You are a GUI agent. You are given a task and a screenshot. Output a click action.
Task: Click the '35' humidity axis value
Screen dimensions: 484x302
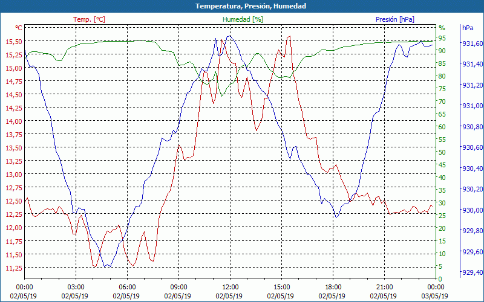coord(442,190)
